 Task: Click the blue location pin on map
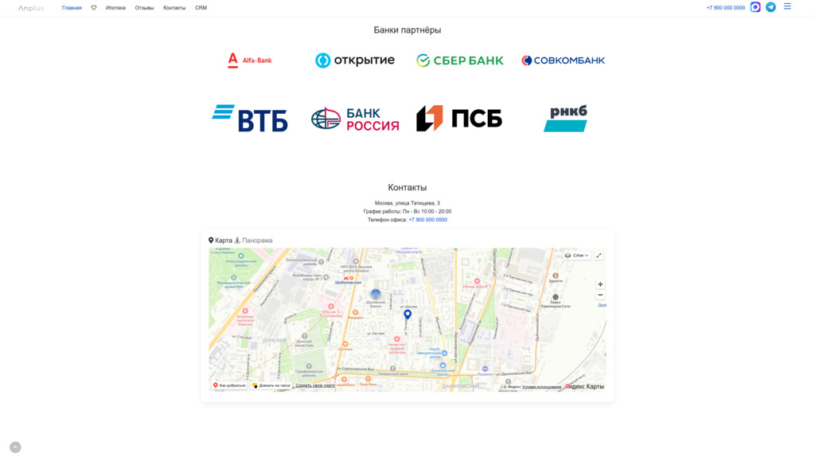tap(407, 314)
